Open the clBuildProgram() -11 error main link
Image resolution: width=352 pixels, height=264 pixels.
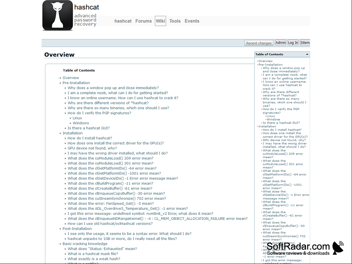(111, 183)
